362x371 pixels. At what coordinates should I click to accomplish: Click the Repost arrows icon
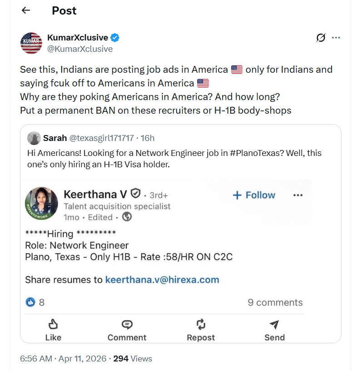coord(201,325)
